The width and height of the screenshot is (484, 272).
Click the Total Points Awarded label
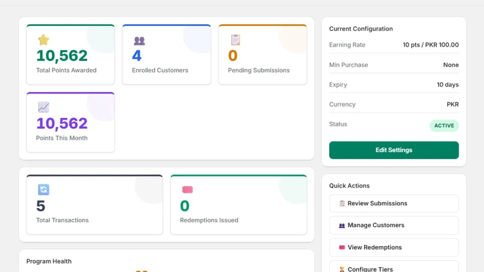[x=67, y=70]
